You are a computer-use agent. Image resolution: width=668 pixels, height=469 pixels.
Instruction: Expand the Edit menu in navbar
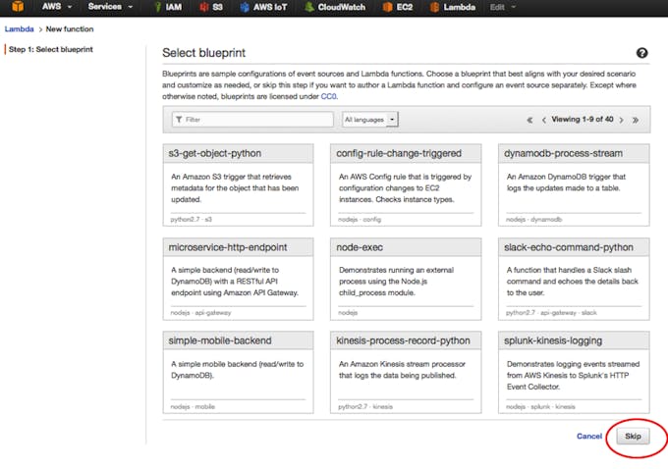(503, 7)
